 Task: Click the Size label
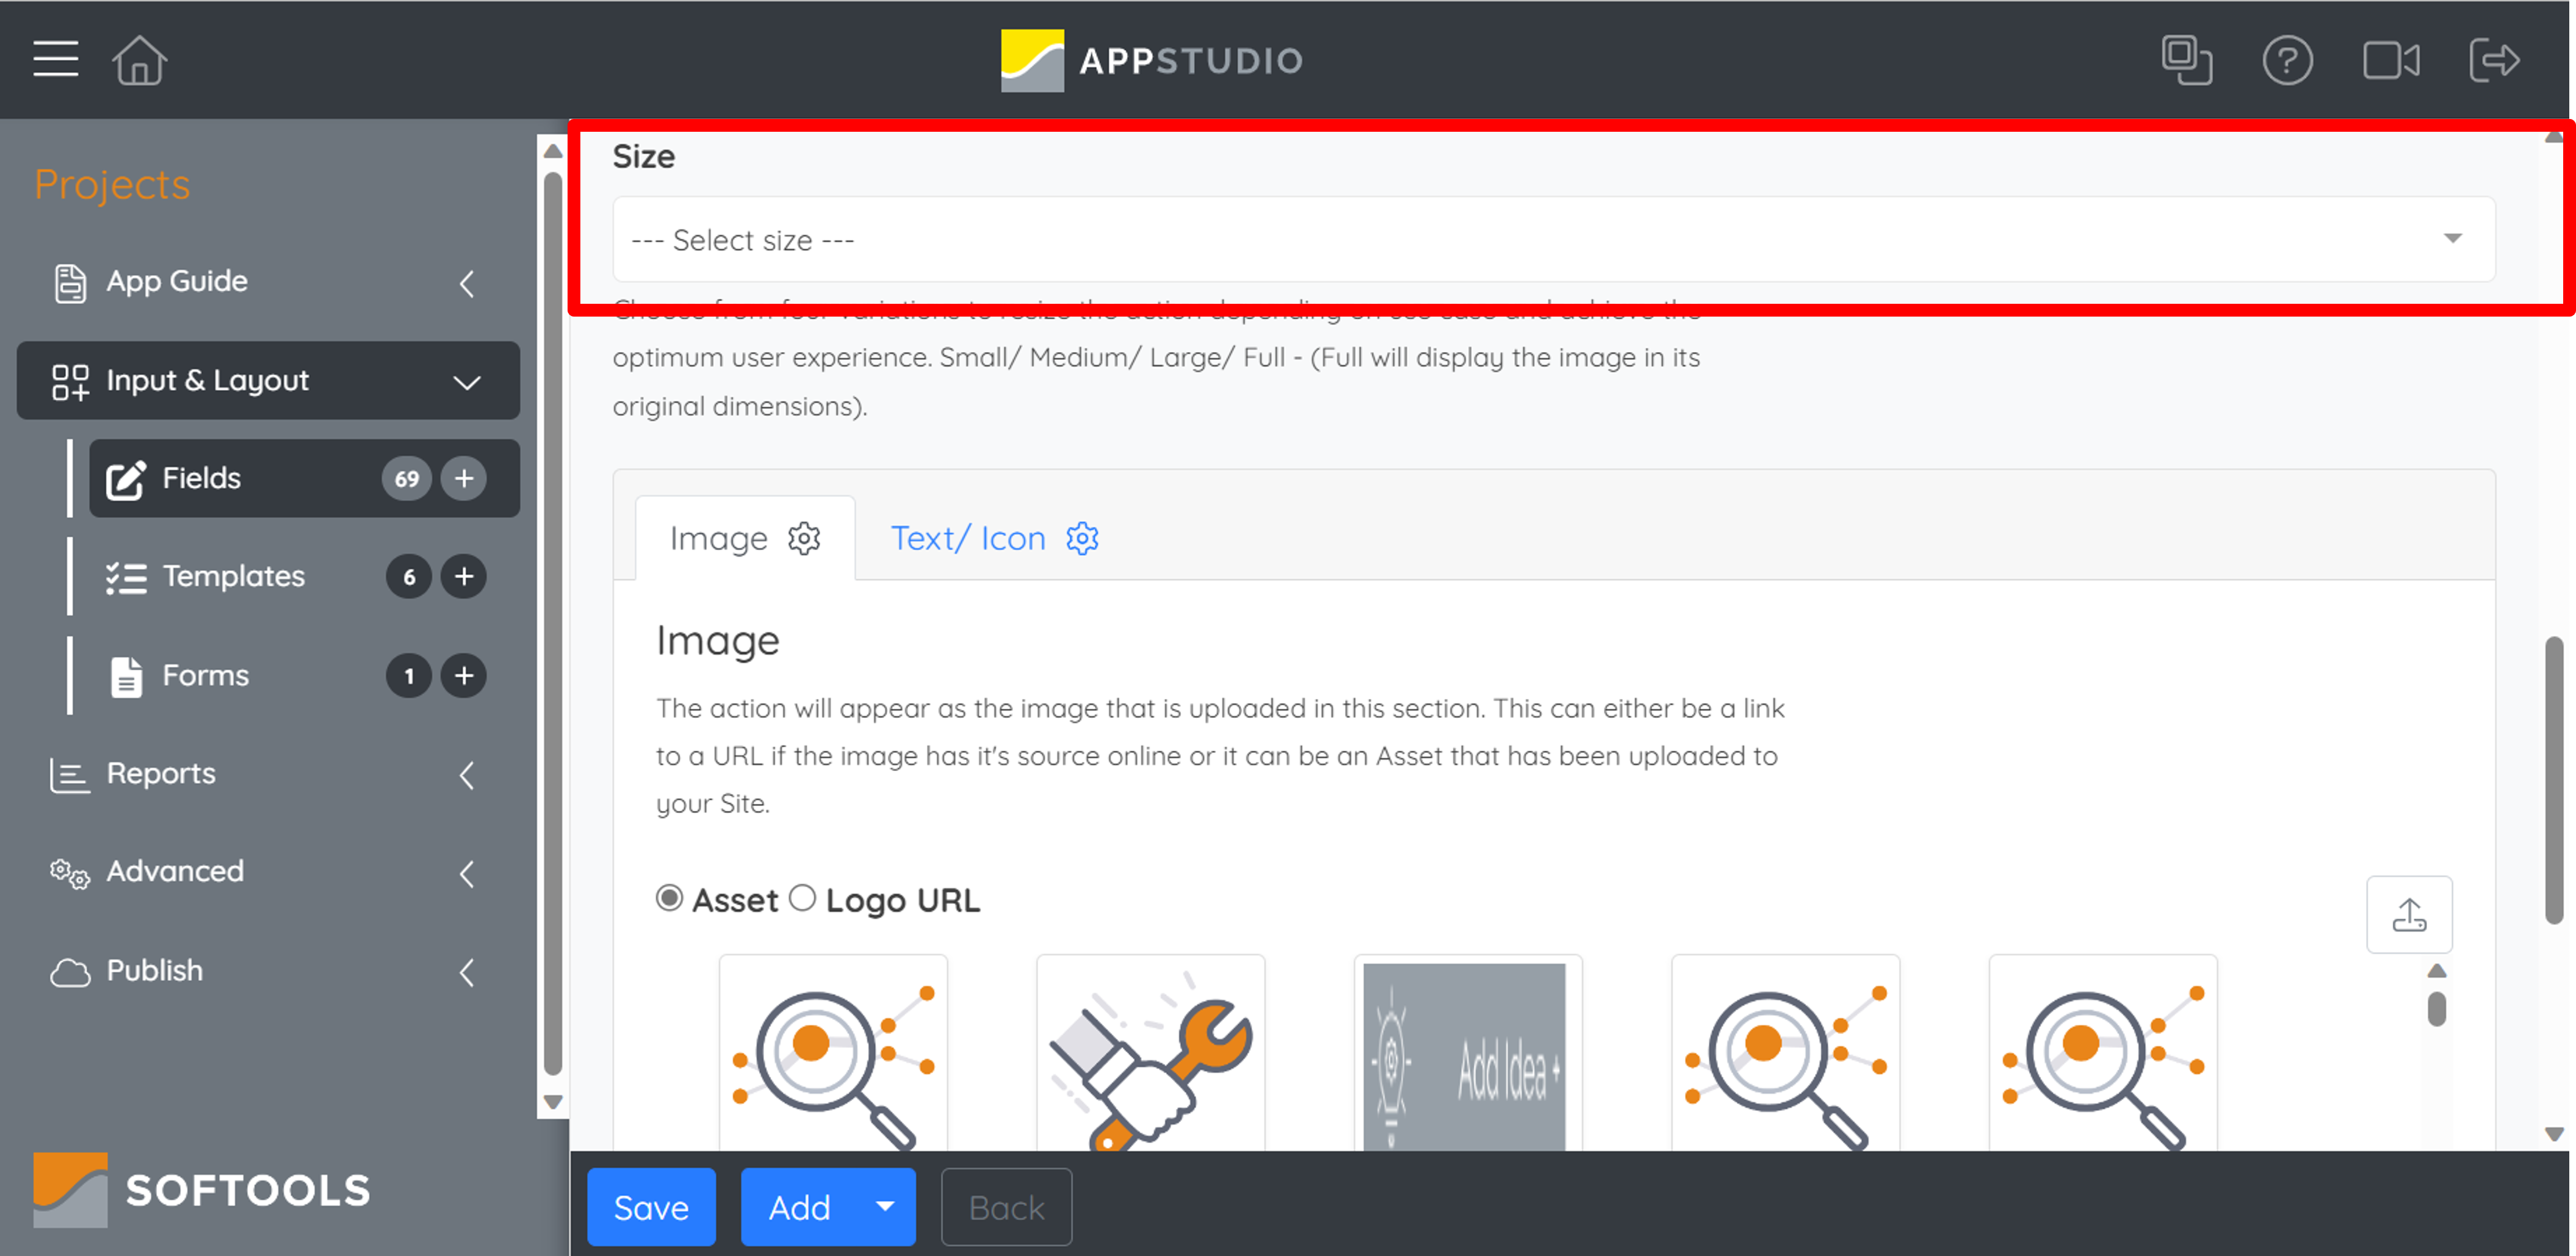(643, 157)
